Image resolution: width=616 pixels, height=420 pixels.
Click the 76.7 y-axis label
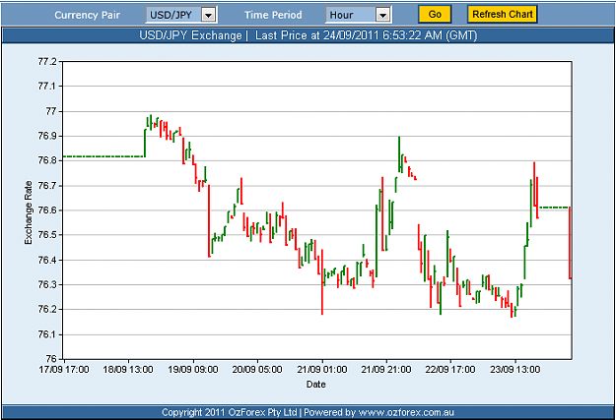pos(47,186)
